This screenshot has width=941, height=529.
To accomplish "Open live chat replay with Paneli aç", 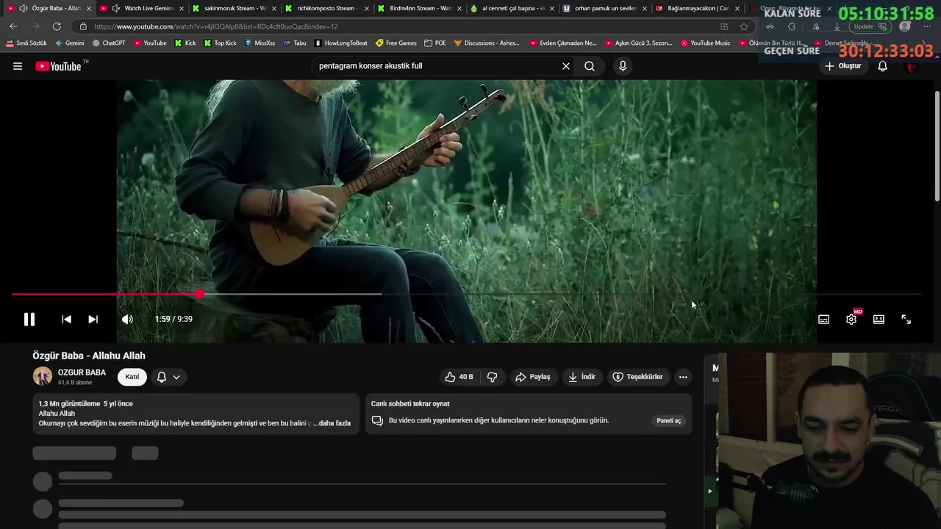I will [x=669, y=420].
